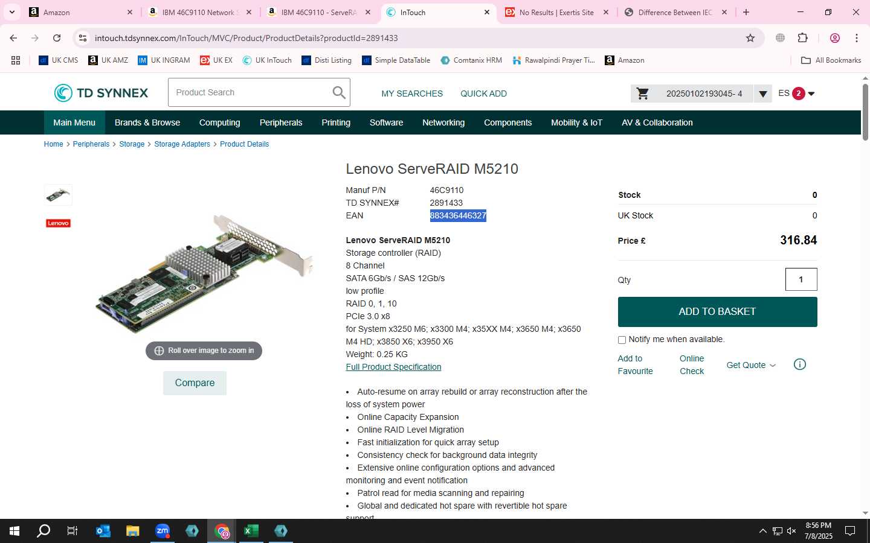Switch to the Difference Between IEC tab
Screen dimensions: 870x543
click(x=675, y=12)
